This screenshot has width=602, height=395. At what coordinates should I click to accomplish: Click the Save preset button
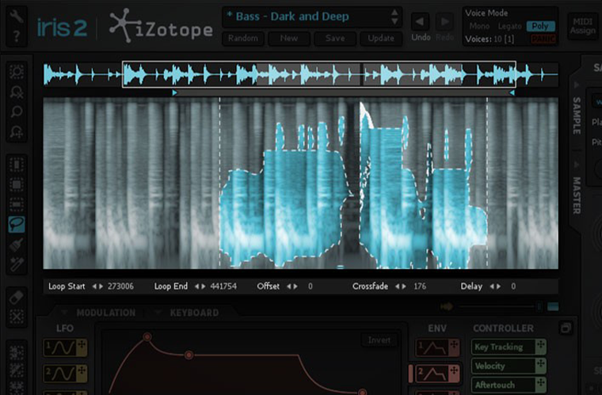pyautogui.click(x=335, y=38)
